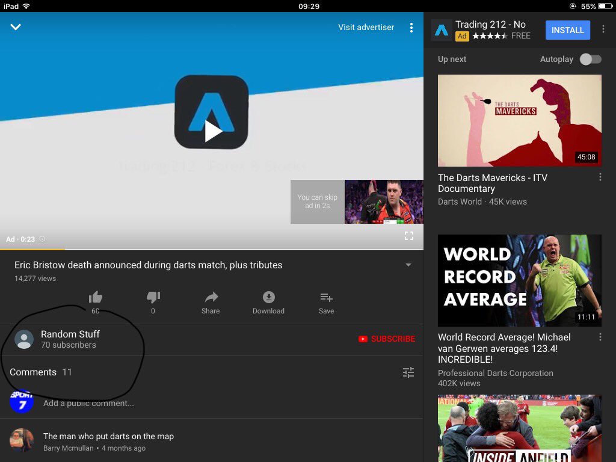
Task: Click the Trading 212 - No ad title
Action: point(490,24)
